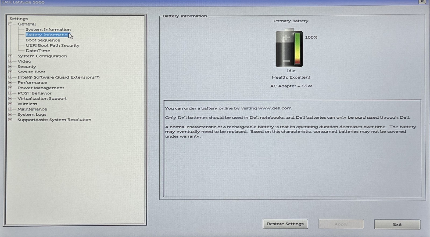This screenshot has width=430, height=237.
Task: Select the Power Management label
Action: click(x=41, y=88)
